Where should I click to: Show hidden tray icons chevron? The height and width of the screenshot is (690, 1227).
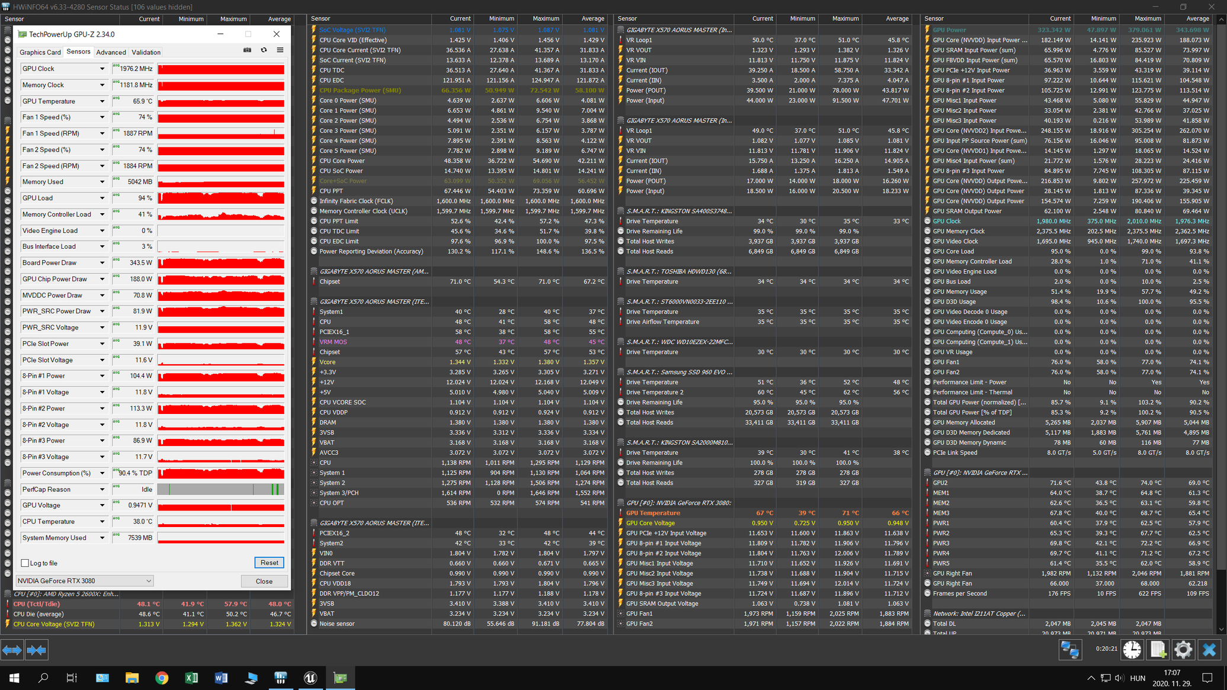(1091, 678)
